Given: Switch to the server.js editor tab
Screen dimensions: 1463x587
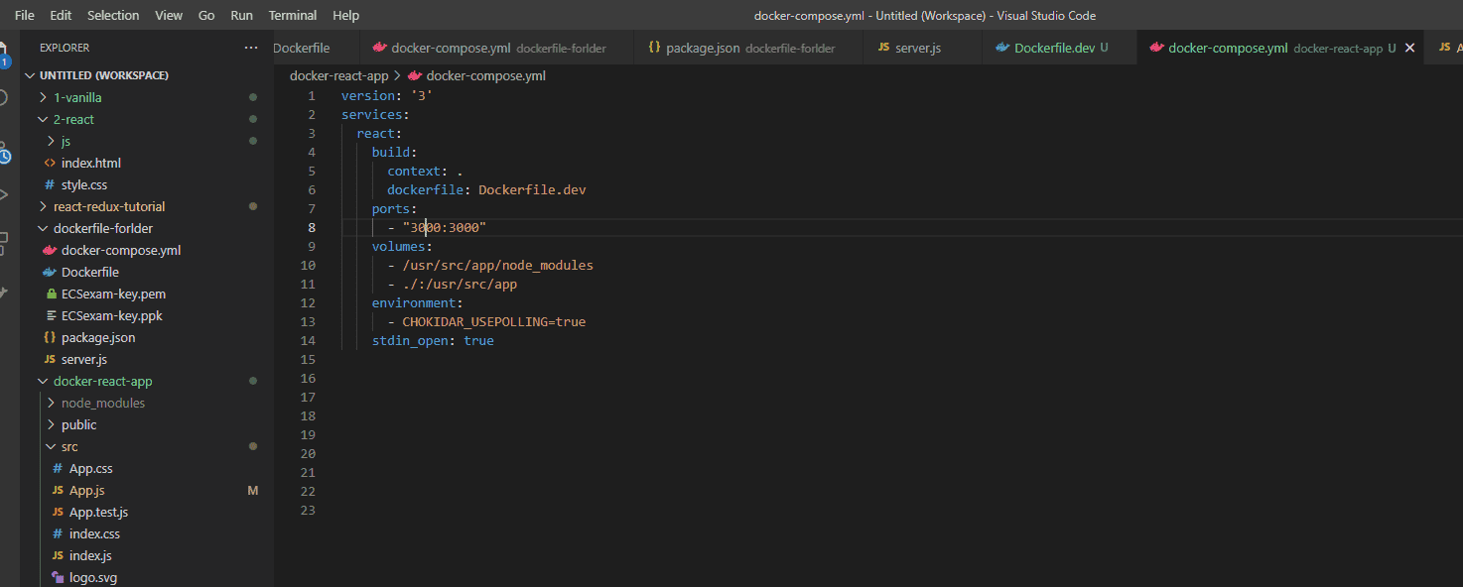Looking at the screenshot, I should [x=917, y=48].
